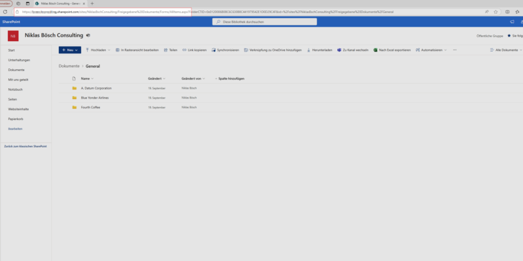Click folder icon of Blue Yonder Airlines
523x261 pixels.
(x=75, y=98)
